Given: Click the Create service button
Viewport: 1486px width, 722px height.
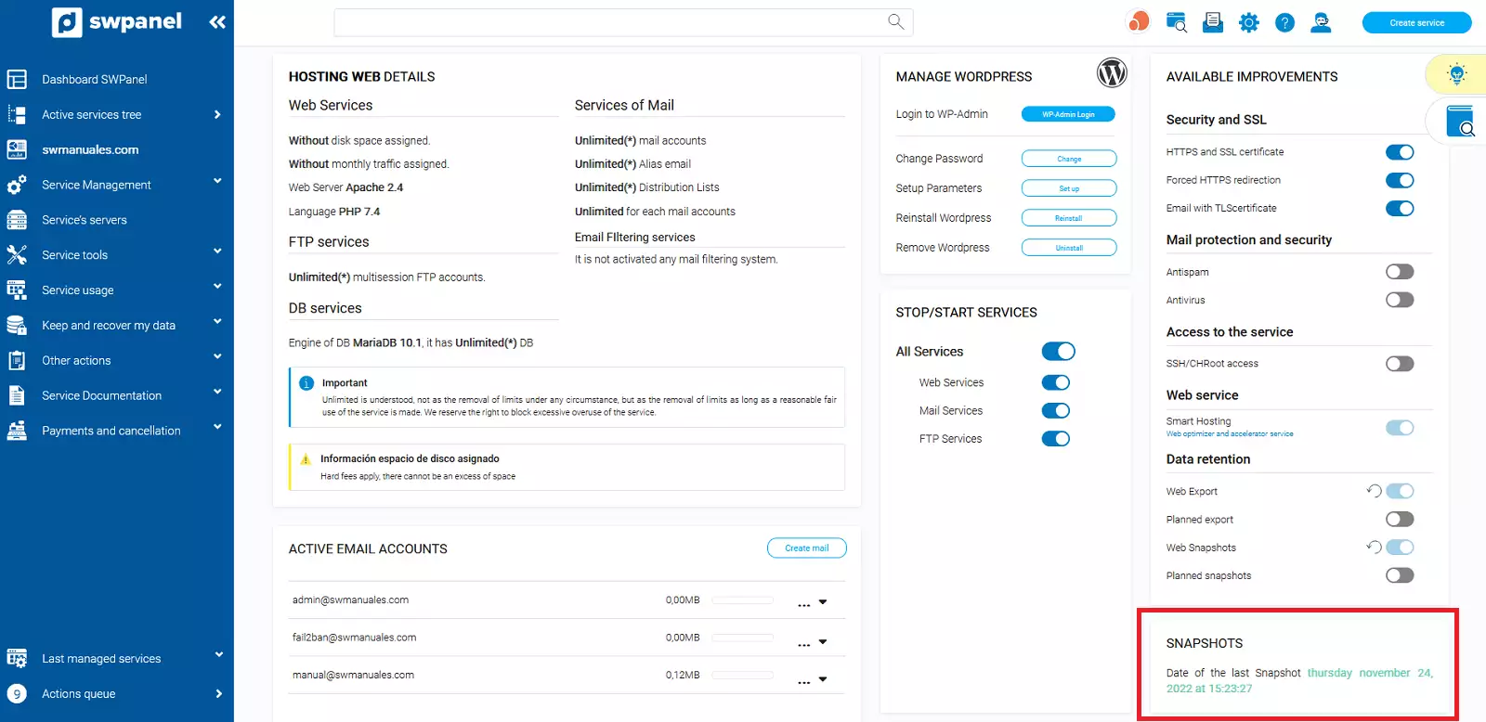Looking at the screenshot, I should [x=1416, y=22].
